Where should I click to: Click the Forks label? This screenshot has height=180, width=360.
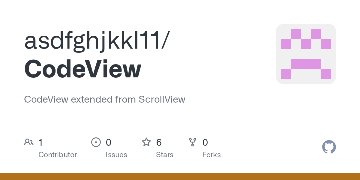click(x=211, y=155)
